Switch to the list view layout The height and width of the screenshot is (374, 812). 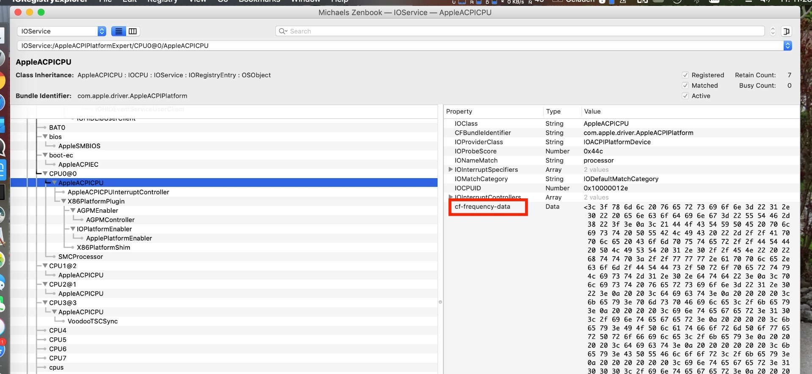pyautogui.click(x=118, y=31)
